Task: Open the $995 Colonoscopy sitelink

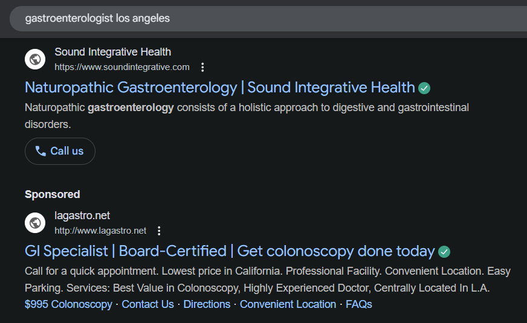Action: [x=68, y=304]
